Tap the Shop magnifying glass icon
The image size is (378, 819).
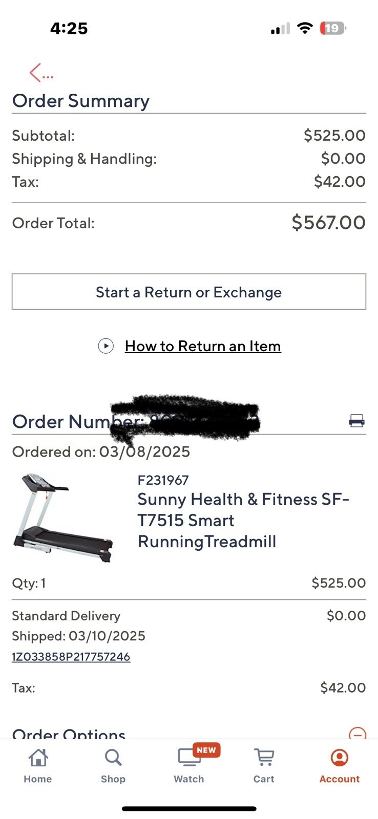(x=113, y=758)
